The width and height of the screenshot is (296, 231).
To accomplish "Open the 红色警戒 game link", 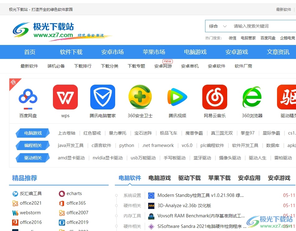I will click(92, 133).
